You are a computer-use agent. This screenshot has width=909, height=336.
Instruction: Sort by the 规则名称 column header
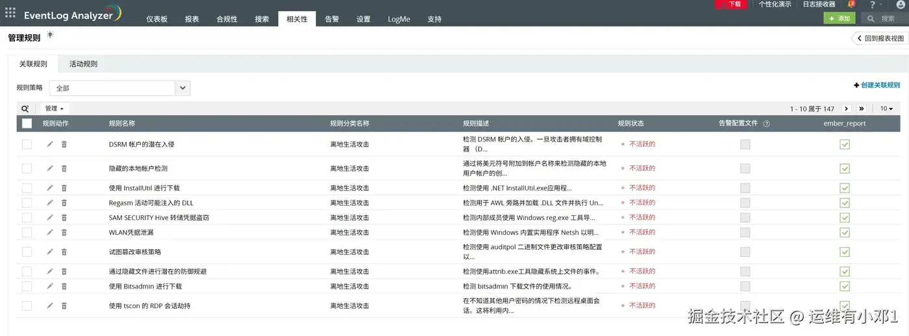coord(122,123)
